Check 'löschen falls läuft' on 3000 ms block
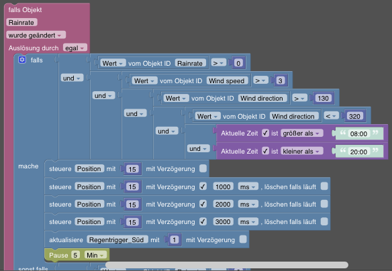 coord(324,221)
